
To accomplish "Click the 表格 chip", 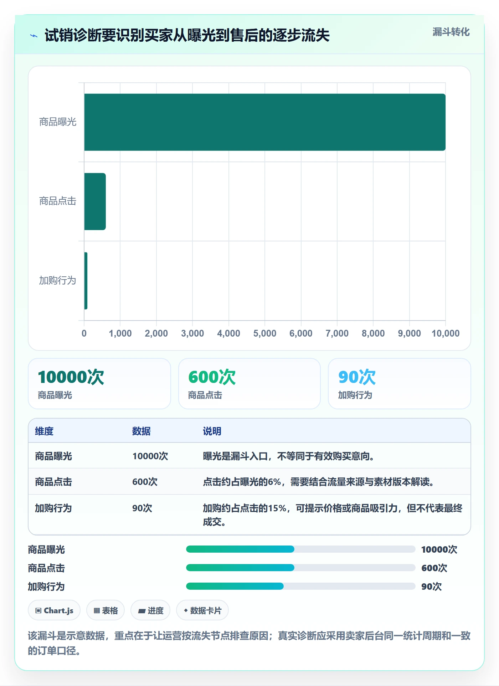I will point(106,610).
